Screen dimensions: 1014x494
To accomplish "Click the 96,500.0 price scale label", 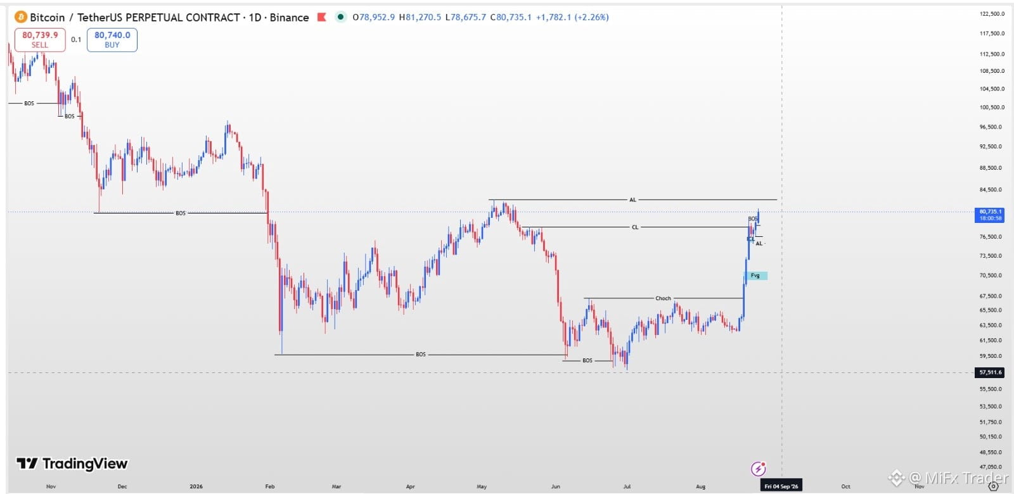I will coord(991,127).
